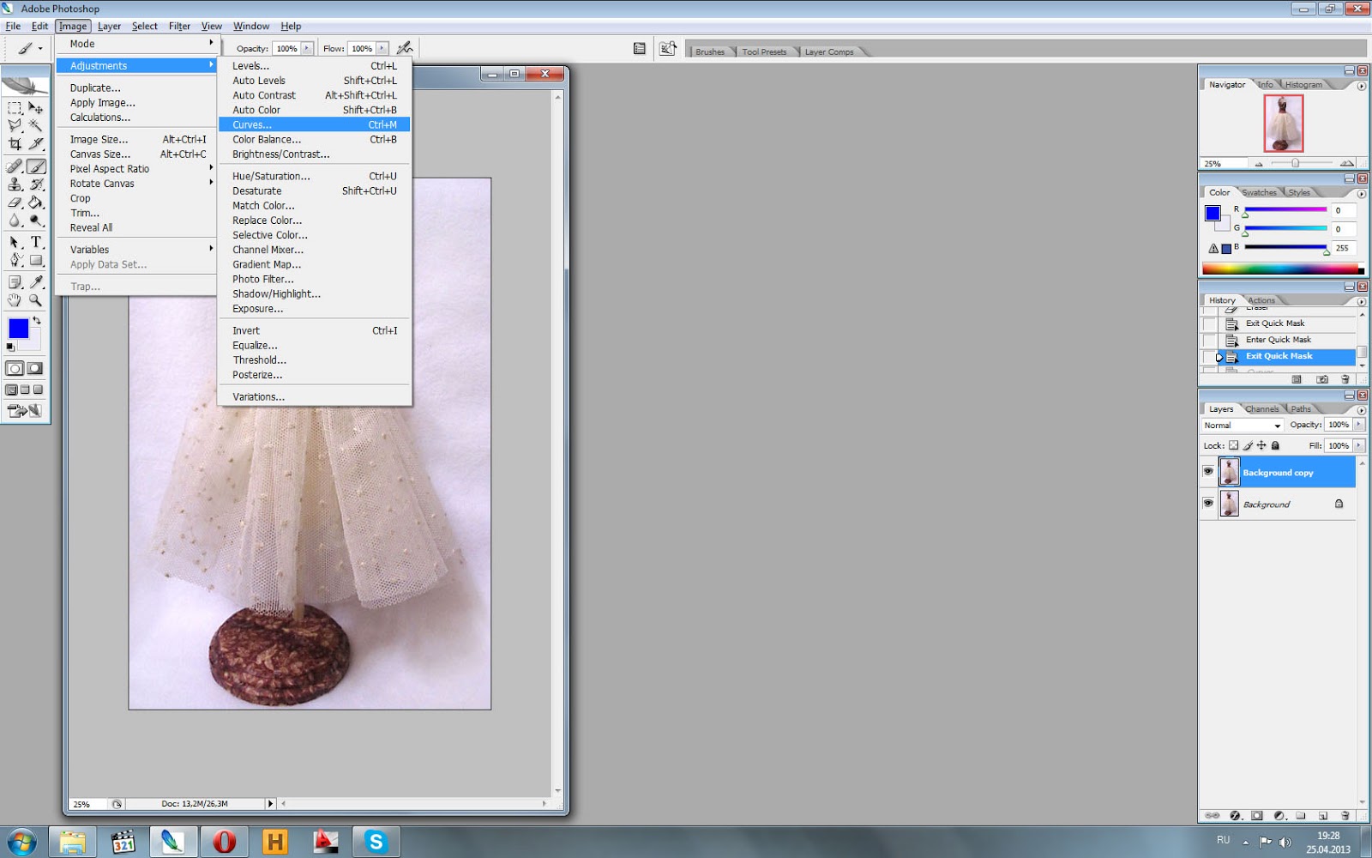Hide the Background copy layer

[x=1208, y=472]
